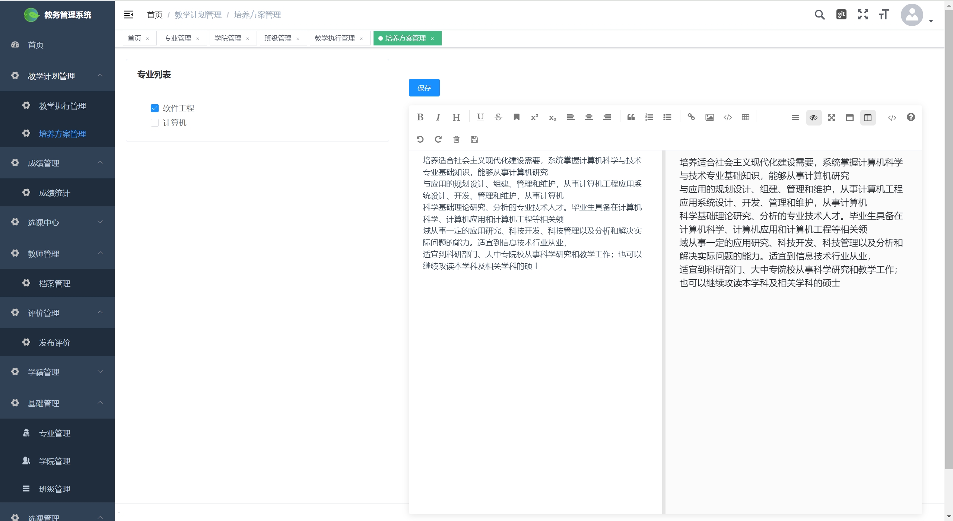Clear editor content with the trash icon
The image size is (953, 521).
tap(456, 139)
